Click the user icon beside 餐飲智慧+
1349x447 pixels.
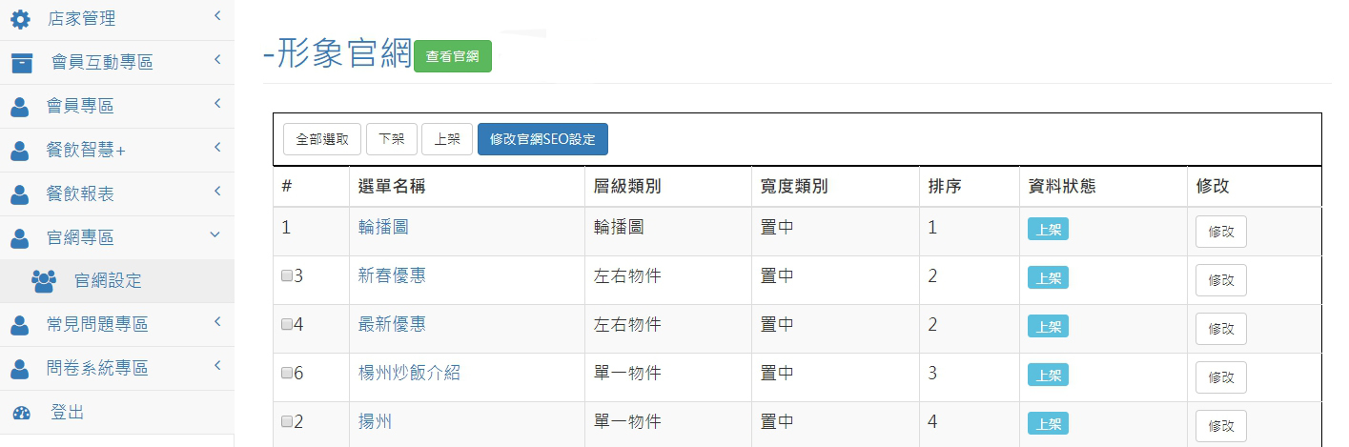[x=20, y=151]
